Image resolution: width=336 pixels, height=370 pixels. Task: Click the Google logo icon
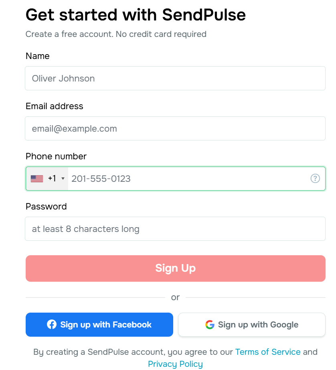click(x=210, y=325)
